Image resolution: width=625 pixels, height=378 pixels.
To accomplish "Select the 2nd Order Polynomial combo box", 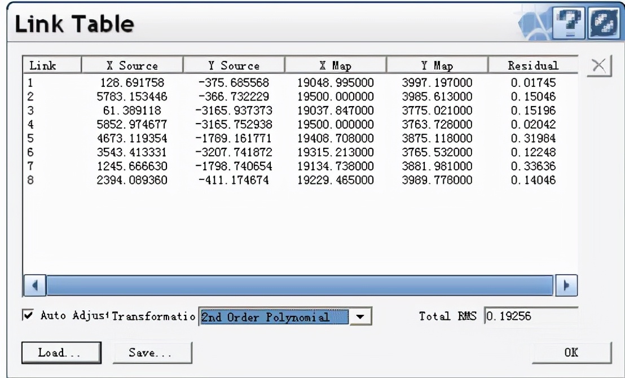I will 274,317.
